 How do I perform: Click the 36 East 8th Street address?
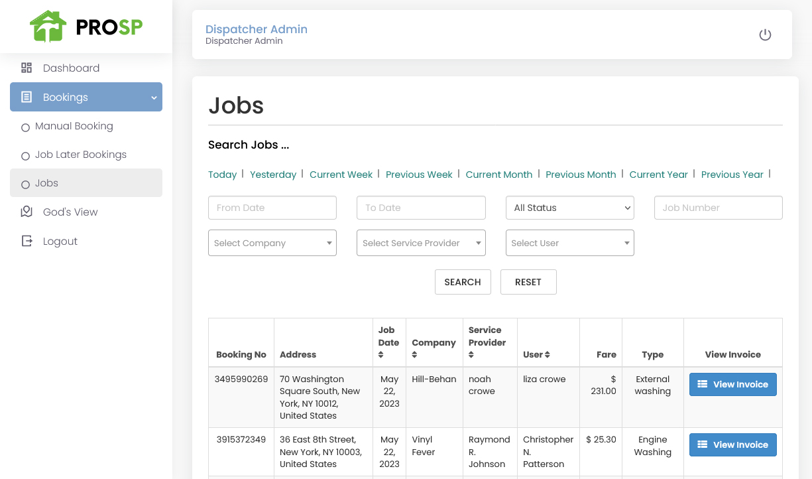coord(321,452)
